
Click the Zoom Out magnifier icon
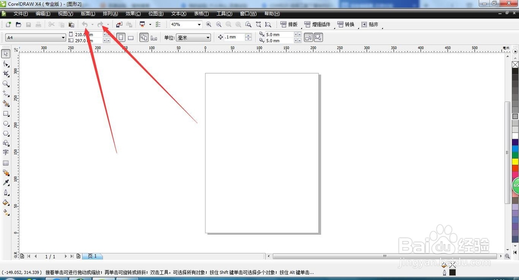218,24
